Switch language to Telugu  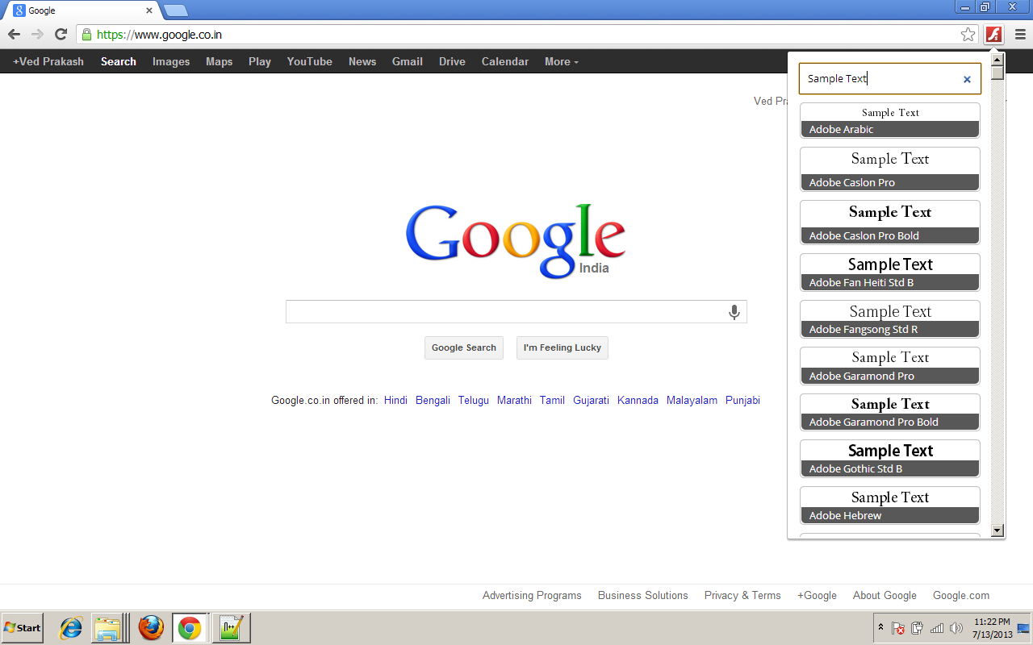474,400
